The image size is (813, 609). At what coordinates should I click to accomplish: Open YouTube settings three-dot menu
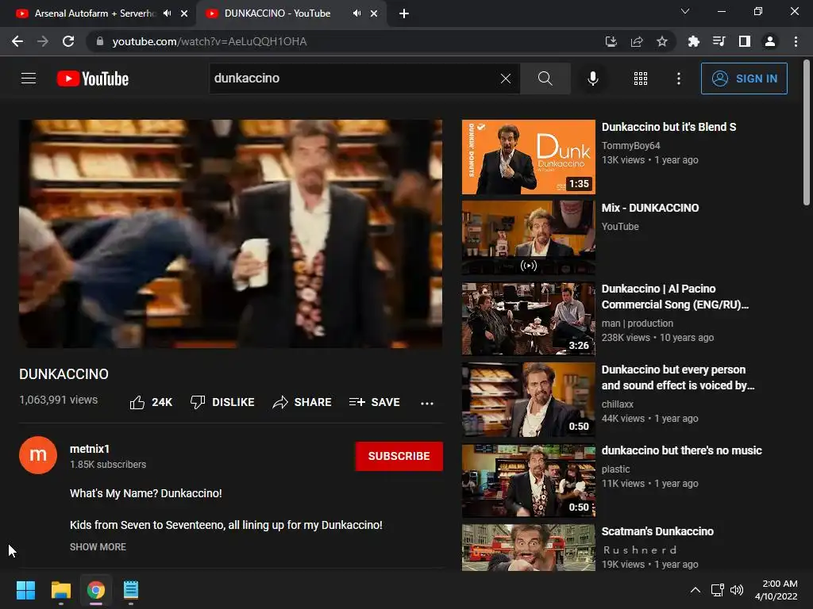(679, 79)
